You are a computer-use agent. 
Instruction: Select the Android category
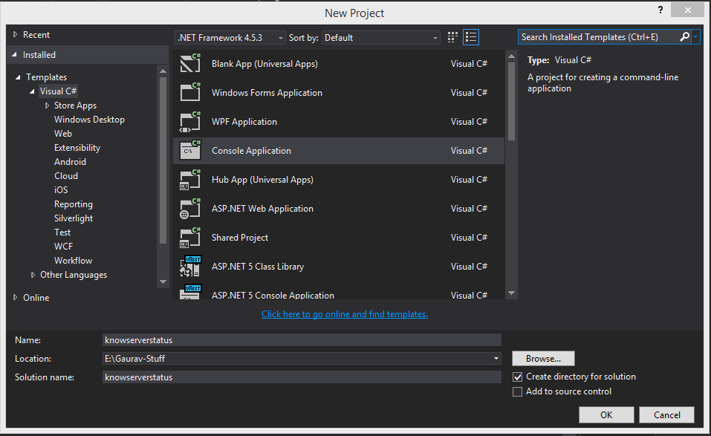pyautogui.click(x=70, y=162)
